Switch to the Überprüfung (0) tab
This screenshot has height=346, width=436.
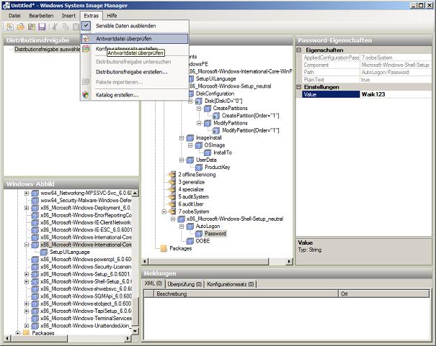[184, 284]
